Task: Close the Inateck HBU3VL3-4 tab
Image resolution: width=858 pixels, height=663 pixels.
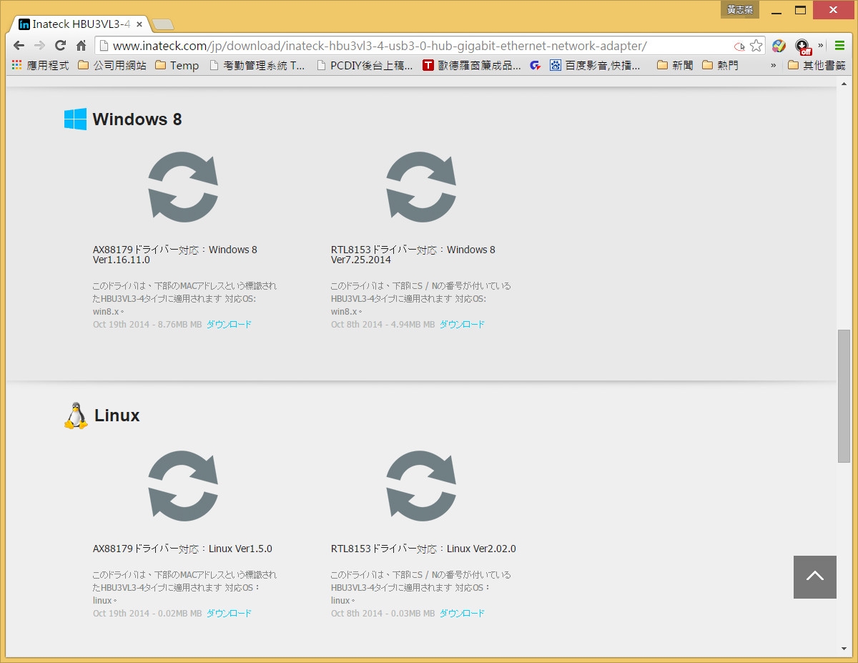Action: 139,24
